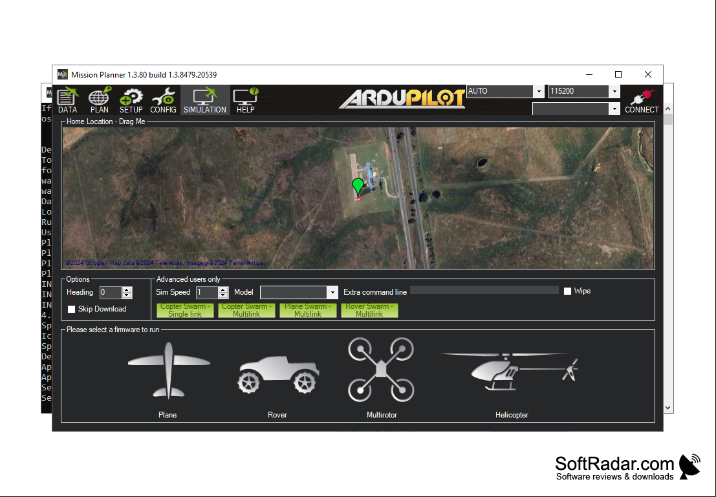Select the Helicopter firmware icon
This screenshot has height=497, width=716.
[510, 371]
